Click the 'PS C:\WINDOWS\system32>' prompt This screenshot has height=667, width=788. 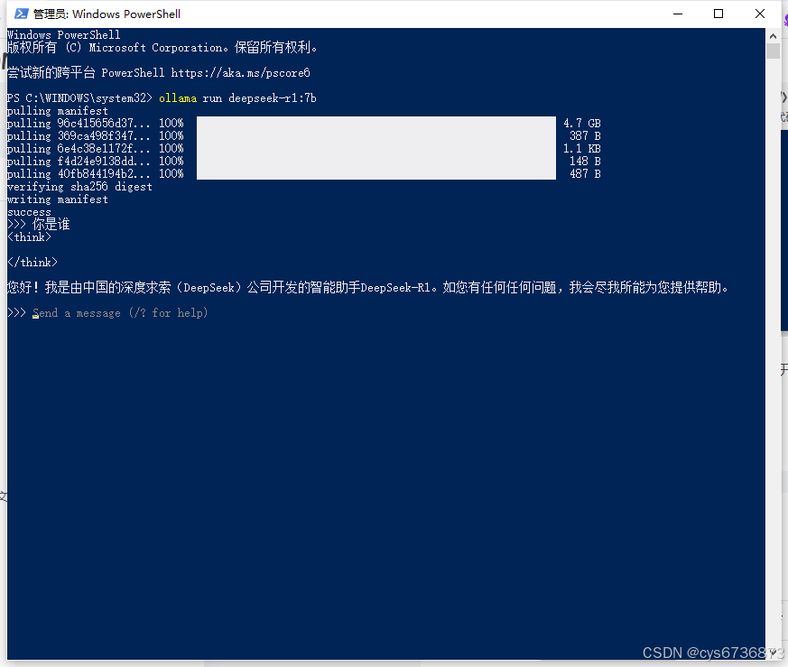pos(79,98)
